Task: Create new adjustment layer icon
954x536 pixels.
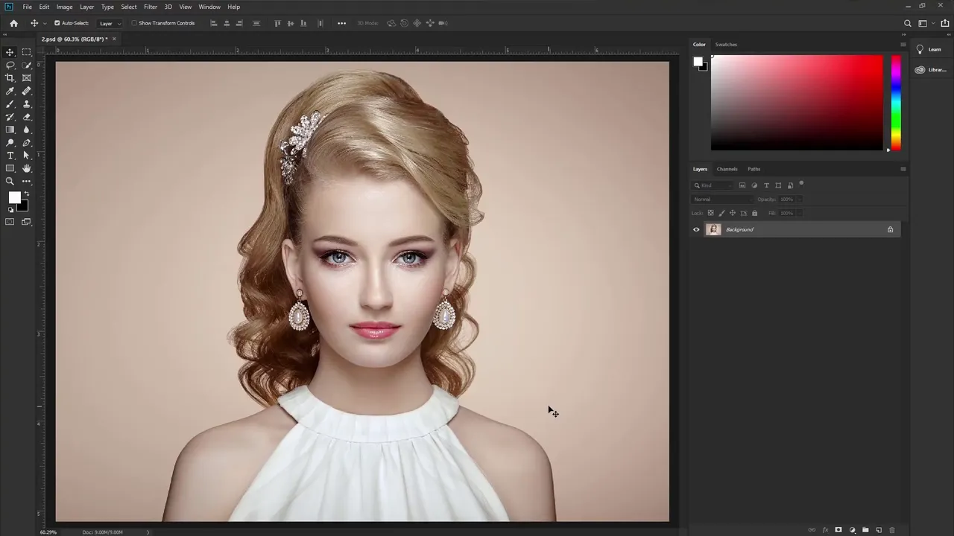Action: coord(852,530)
